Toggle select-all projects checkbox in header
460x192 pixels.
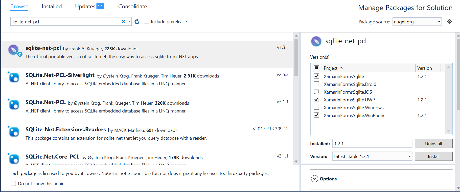pyautogui.click(x=316, y=68)
